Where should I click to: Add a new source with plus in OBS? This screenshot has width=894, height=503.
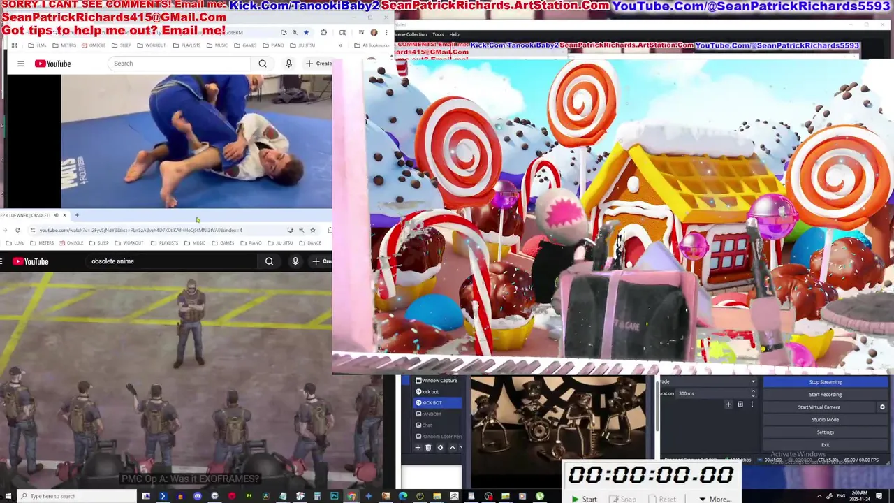pyautogui.click(x=418, y=448)
